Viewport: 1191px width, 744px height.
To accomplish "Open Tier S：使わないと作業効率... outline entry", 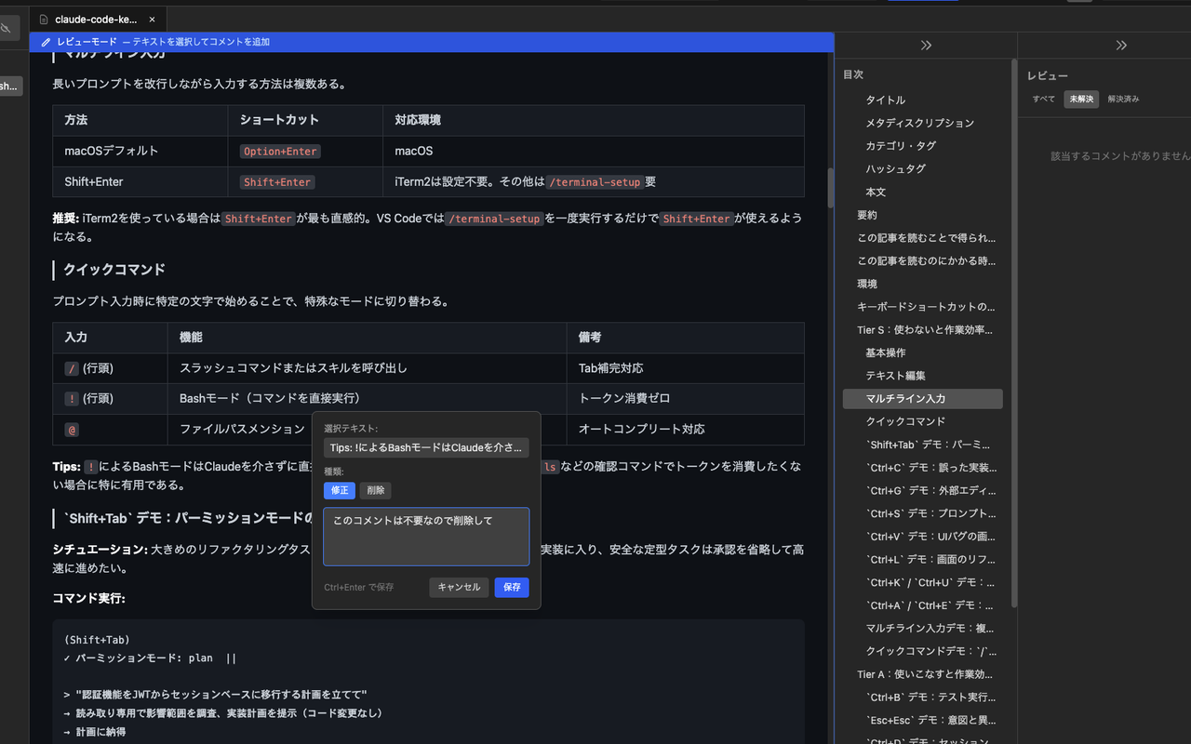I will (x=923, y=330).
